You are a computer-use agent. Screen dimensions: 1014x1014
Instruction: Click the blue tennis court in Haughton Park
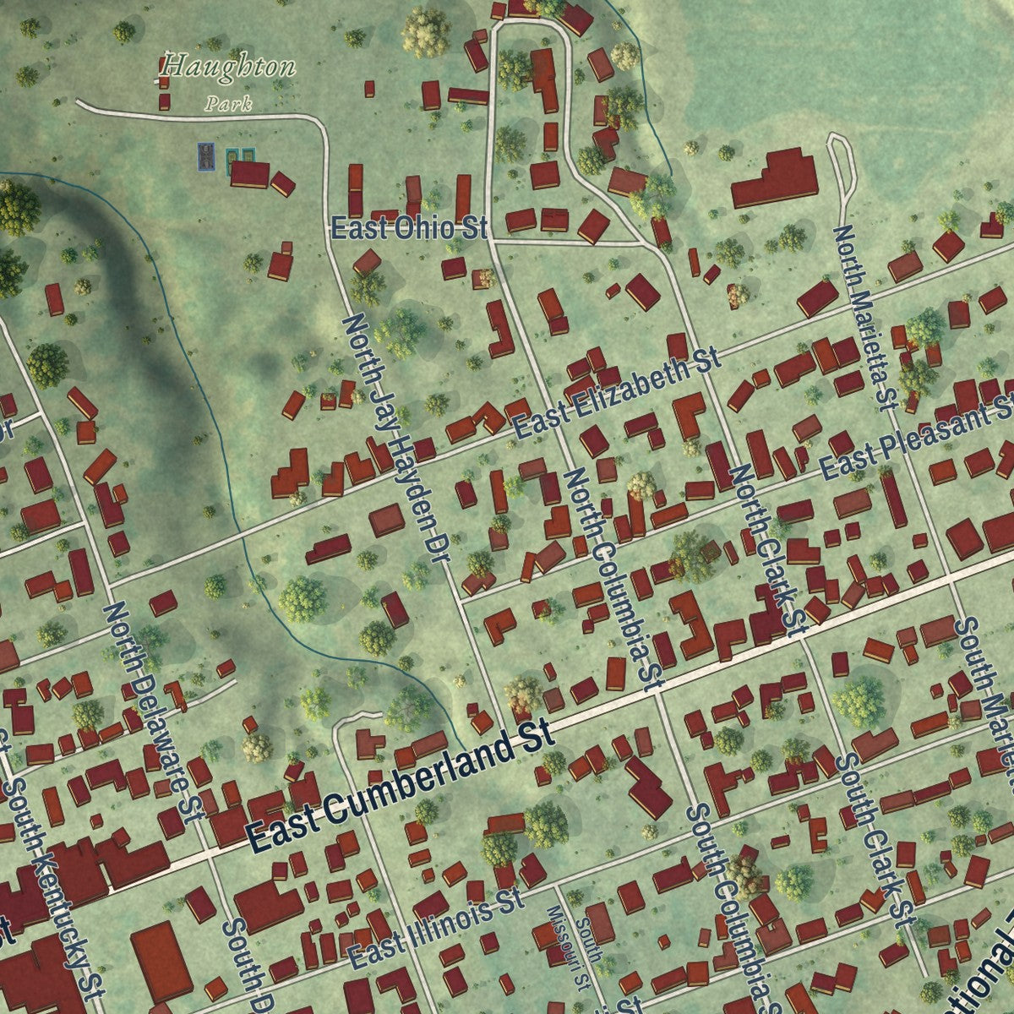click(207, 156)
